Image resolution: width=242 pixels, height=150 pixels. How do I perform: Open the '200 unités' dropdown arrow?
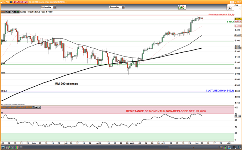[x=55, y=7]
